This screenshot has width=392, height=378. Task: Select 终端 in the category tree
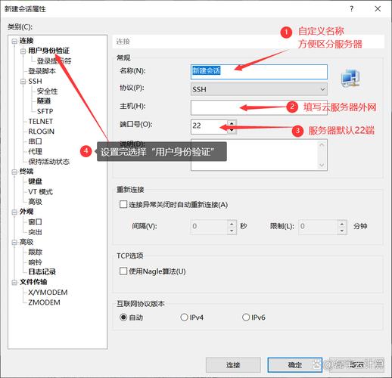tap(26, 172)
